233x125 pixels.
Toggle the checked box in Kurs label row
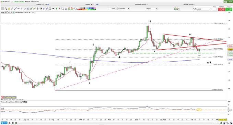click(x=13, y=13)
